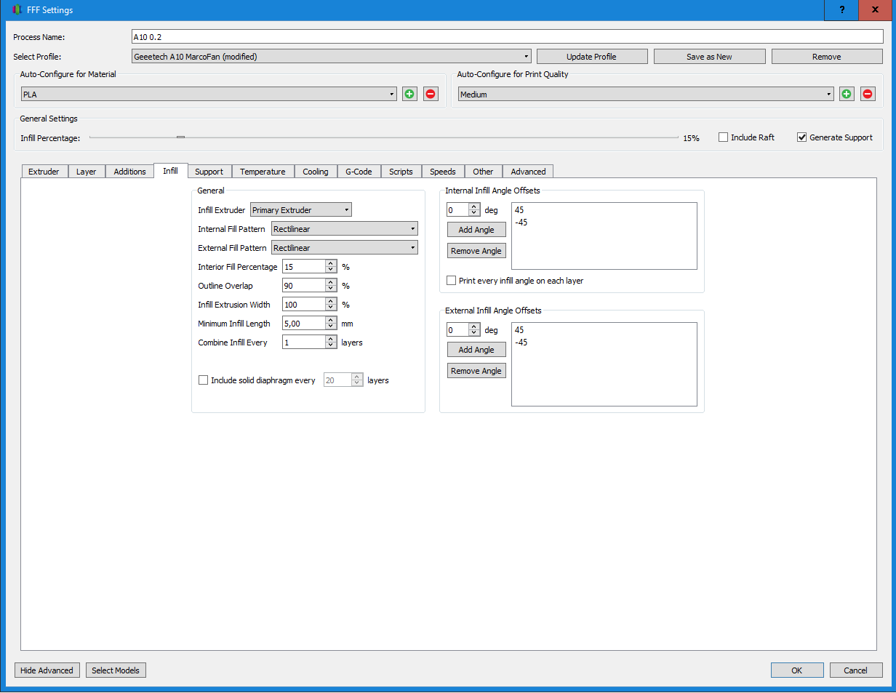Open the Advanced tab
Screen dimensions: 896x693
click(528, 172)
